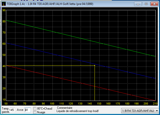Click the 100 label on horizontal axis

[x=52, y=103]
